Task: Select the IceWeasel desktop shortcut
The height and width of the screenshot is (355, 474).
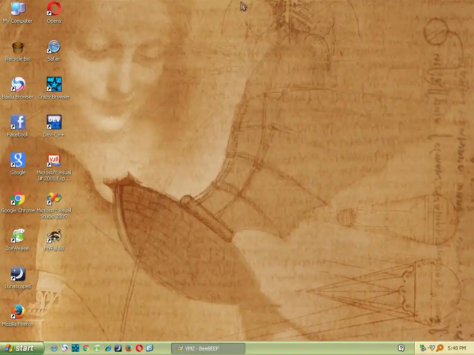Action: point(18,240)
